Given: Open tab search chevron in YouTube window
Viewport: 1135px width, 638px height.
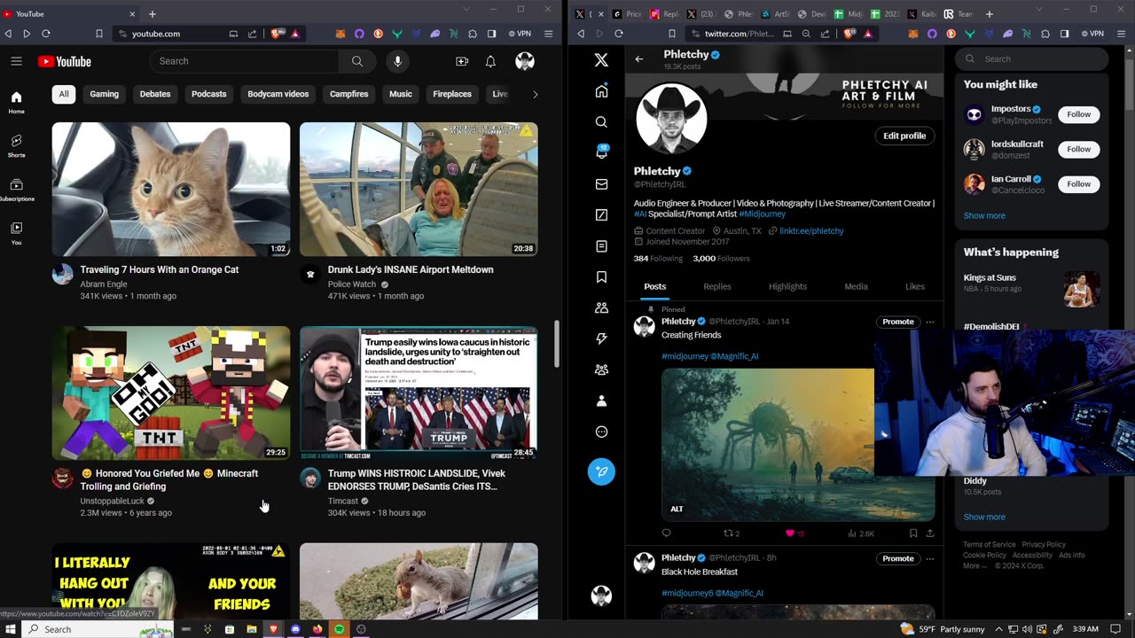Looking at the screenshot, I should pos(467,10).
